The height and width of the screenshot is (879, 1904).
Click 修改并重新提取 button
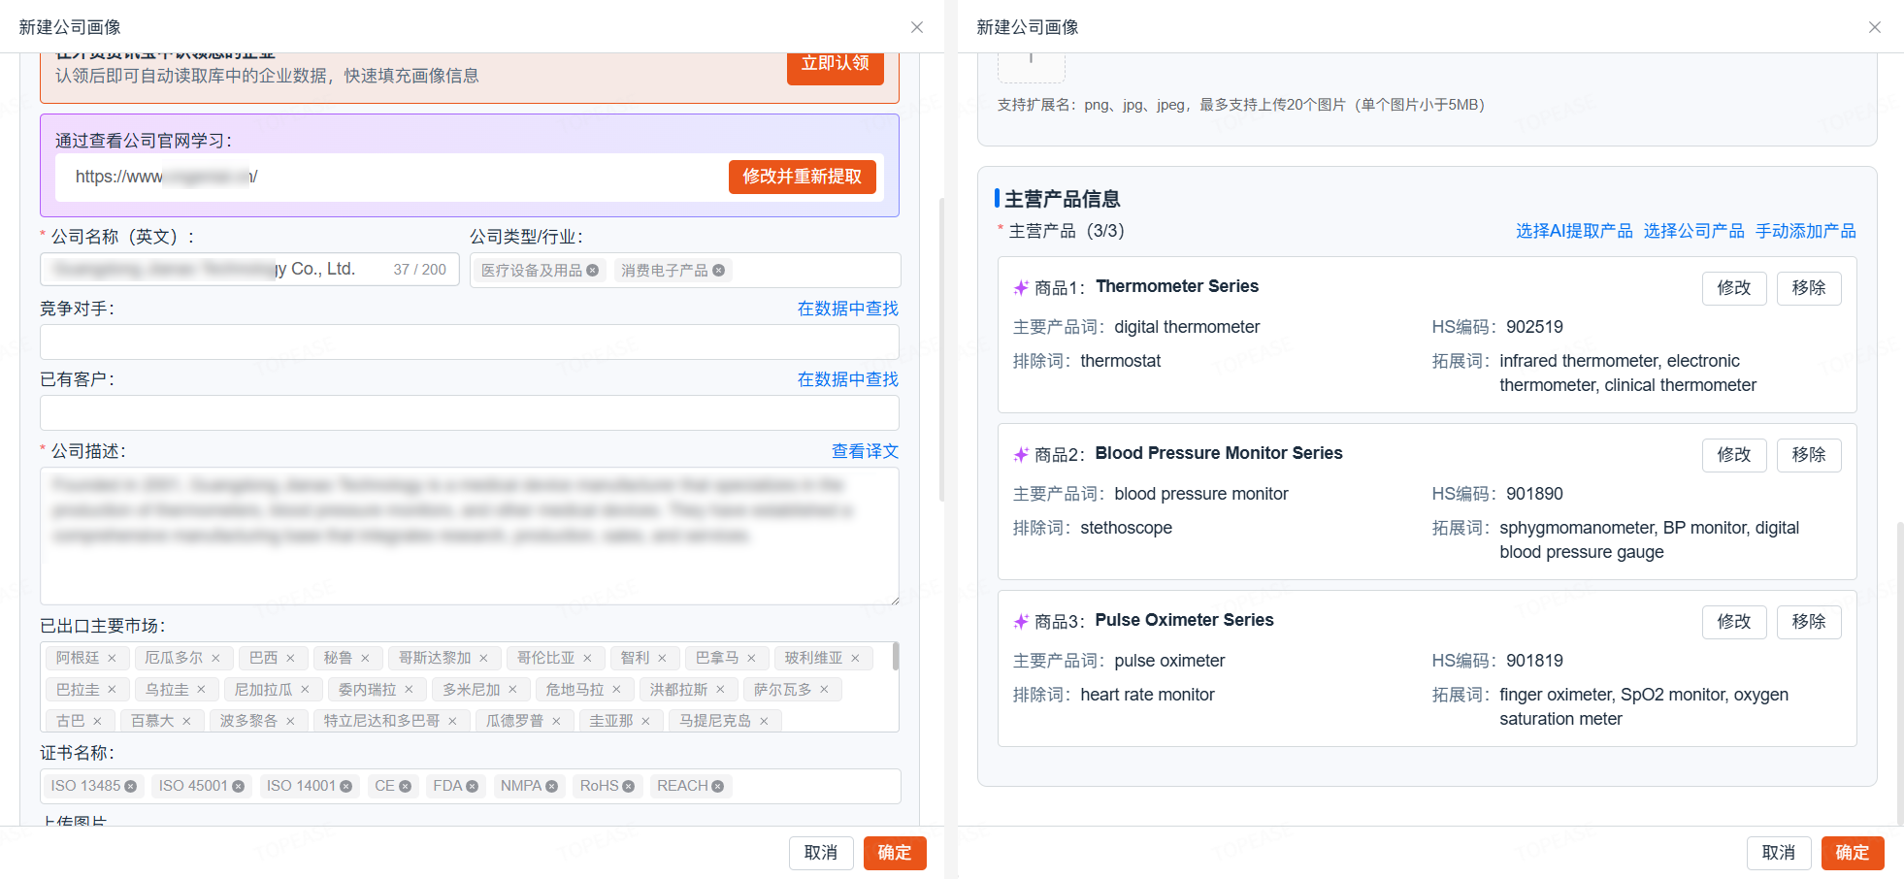tap(803, 177)
